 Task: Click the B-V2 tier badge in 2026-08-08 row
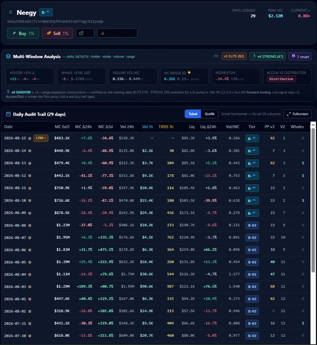click(252, 225)
